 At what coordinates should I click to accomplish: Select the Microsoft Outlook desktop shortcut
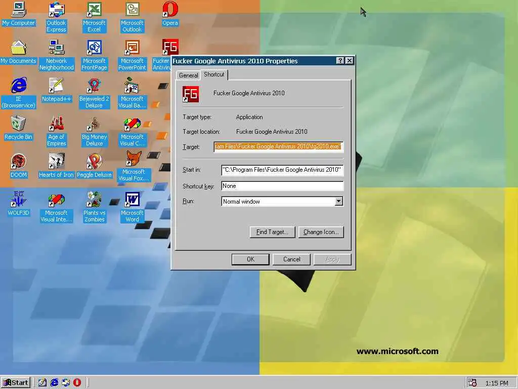click(x=132, y=17)
